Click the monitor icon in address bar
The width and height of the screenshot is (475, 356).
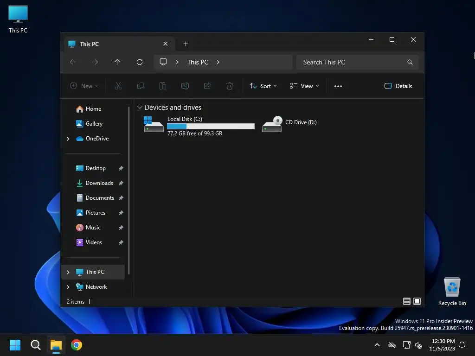click(x=163, y=62)
